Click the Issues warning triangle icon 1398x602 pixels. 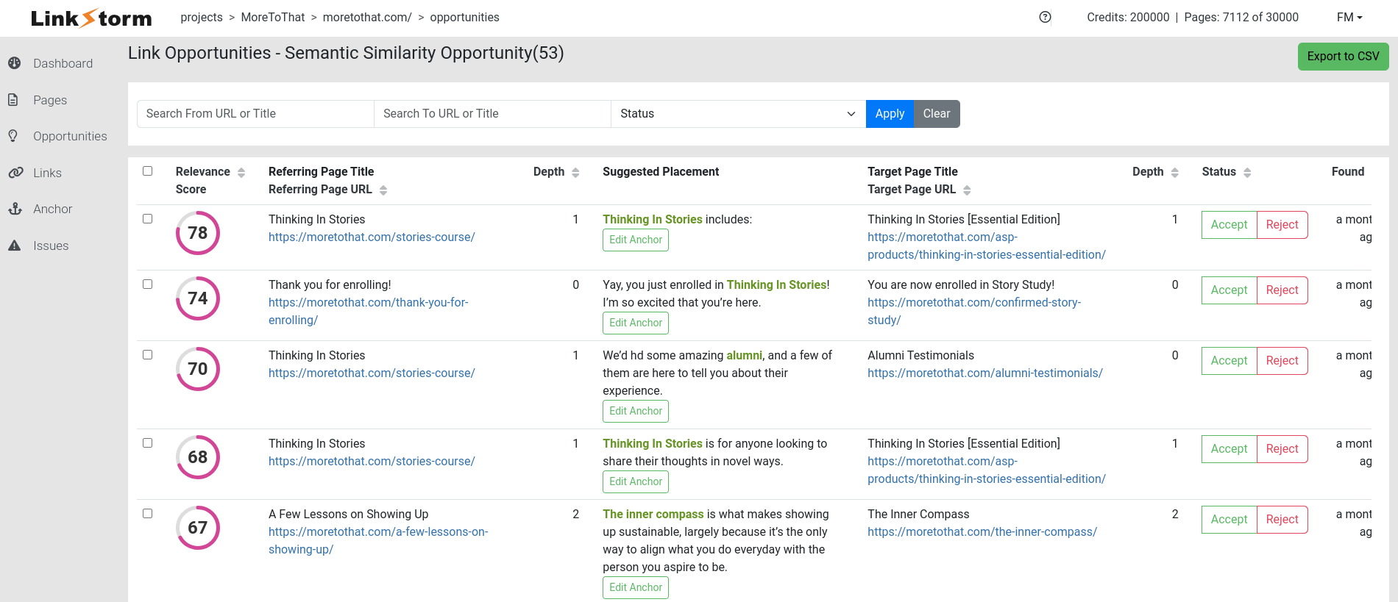click(x=14, y=246)
